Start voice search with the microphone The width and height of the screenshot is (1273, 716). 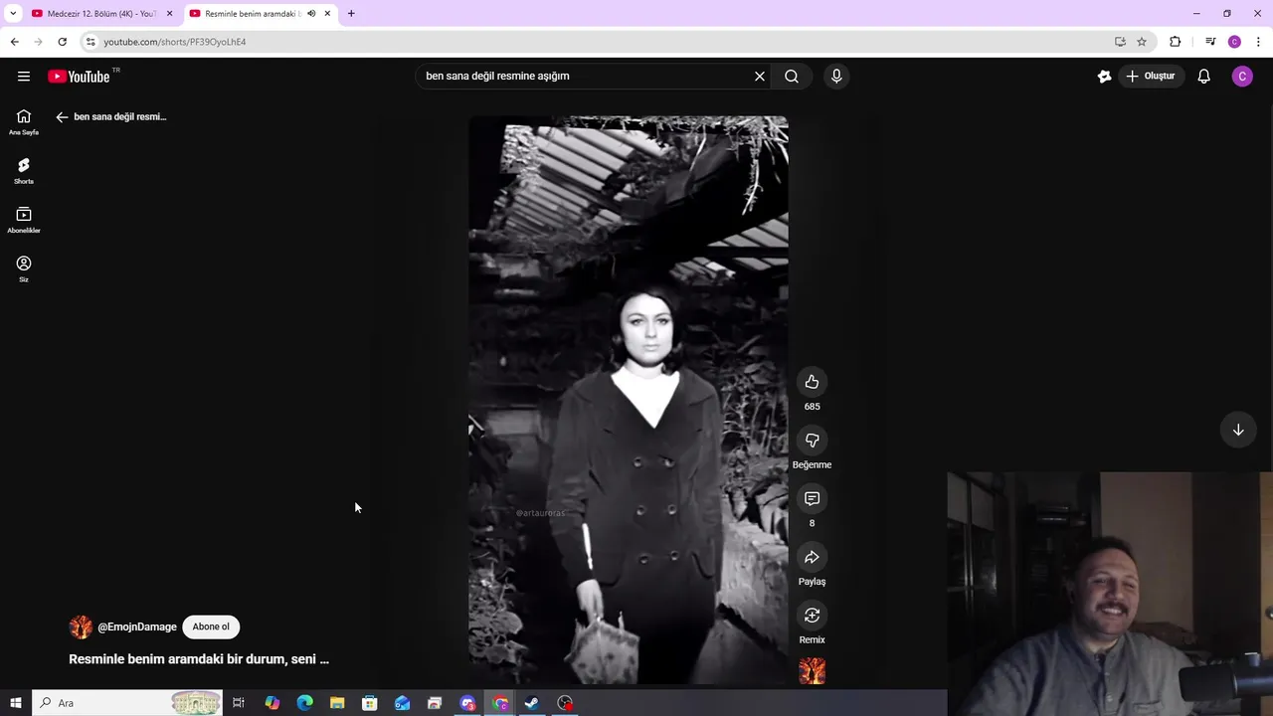tap(836, 77)
